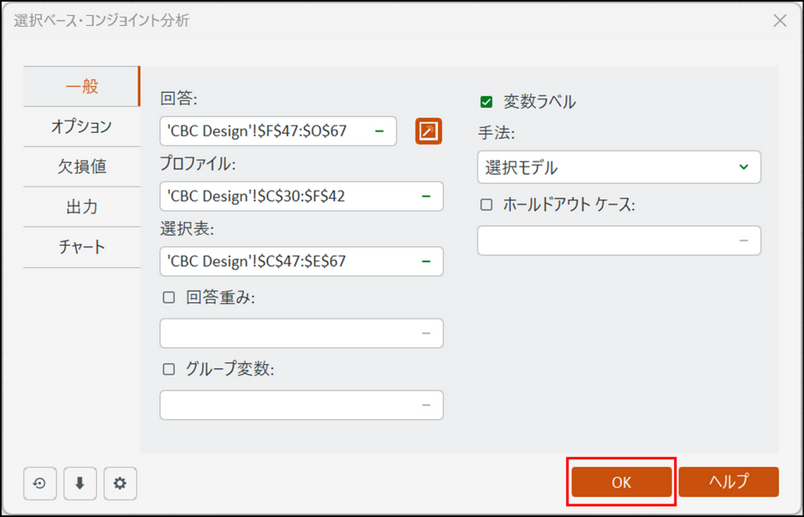Select the 出力 tab
This screenshot has height=517, width=804.
[81, 207]
